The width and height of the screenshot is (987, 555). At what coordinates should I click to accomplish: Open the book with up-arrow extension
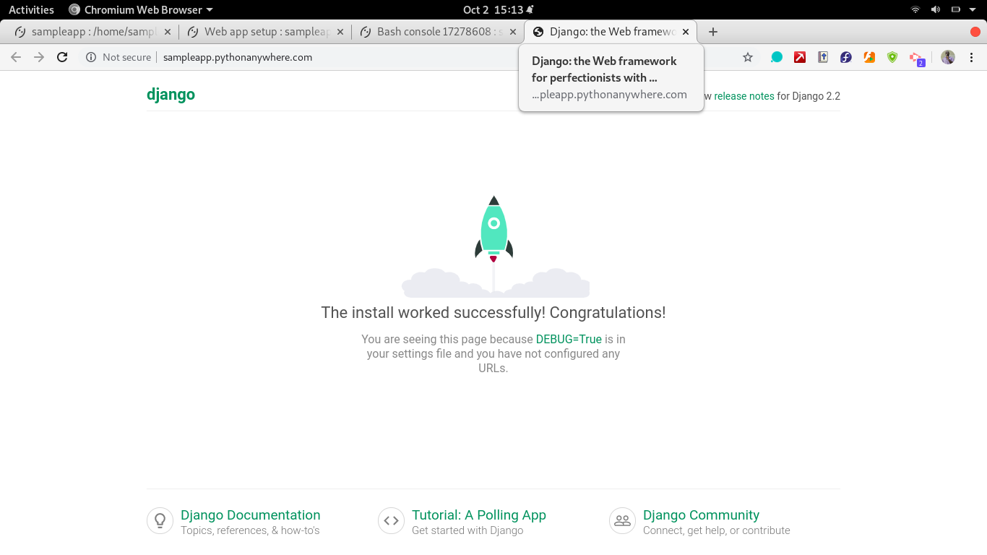823,57
